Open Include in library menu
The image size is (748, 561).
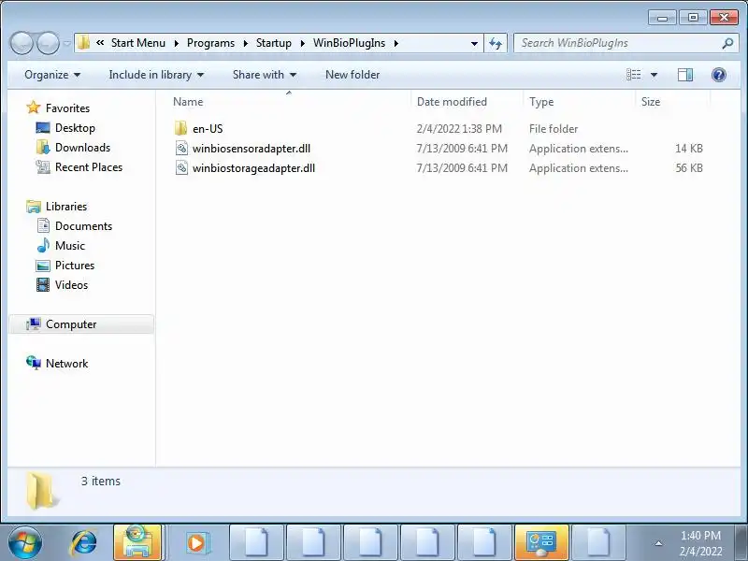(x=156, y=75)
